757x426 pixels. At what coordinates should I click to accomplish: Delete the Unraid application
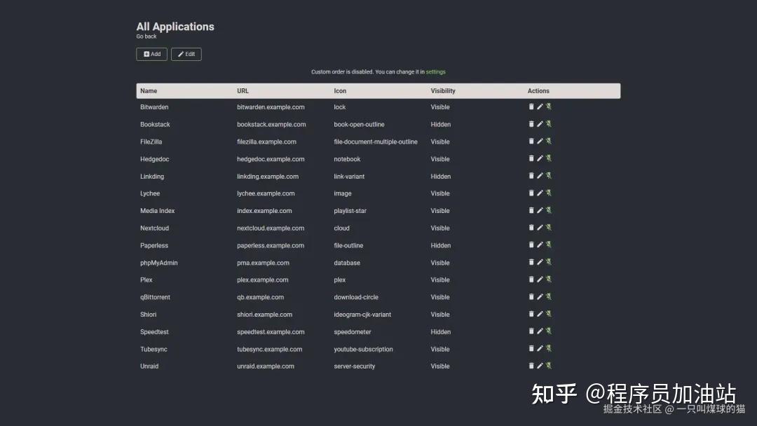click(531, 366)
